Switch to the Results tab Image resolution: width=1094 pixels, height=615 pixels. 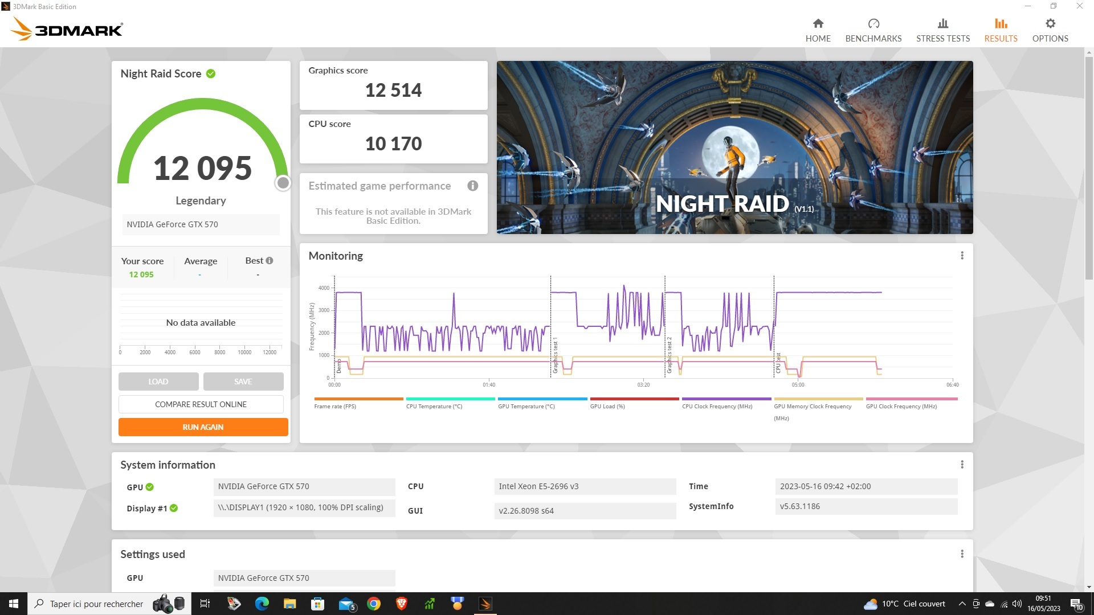[x=1000, y=30]
